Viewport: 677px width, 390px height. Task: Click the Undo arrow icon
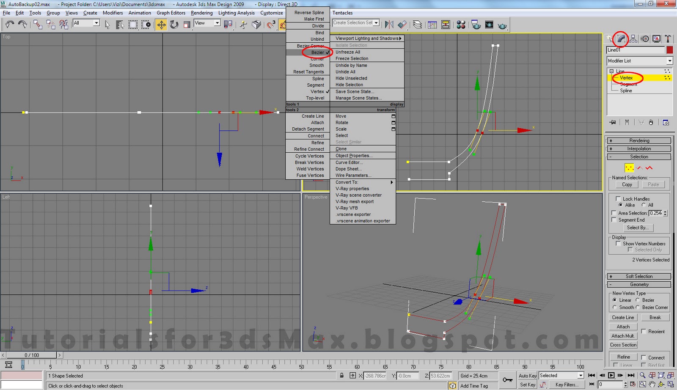[x=9, y=25]
